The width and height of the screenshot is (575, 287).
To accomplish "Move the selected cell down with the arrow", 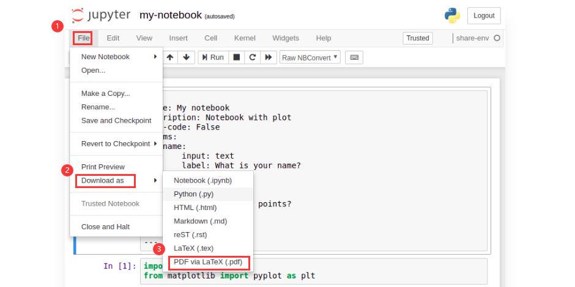I will (187, 57).
